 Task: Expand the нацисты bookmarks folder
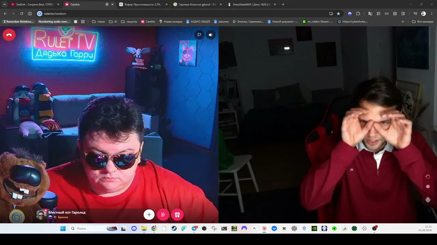[129, 21]
